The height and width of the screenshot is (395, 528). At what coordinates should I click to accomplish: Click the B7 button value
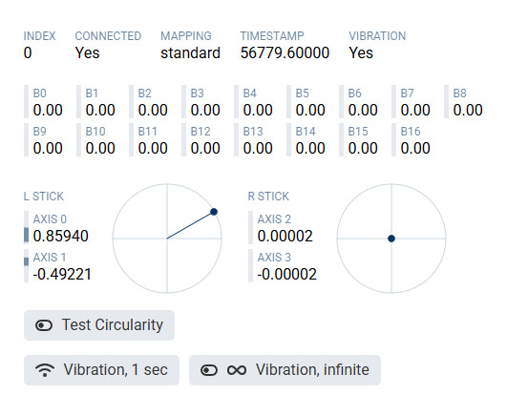point(415,110)
